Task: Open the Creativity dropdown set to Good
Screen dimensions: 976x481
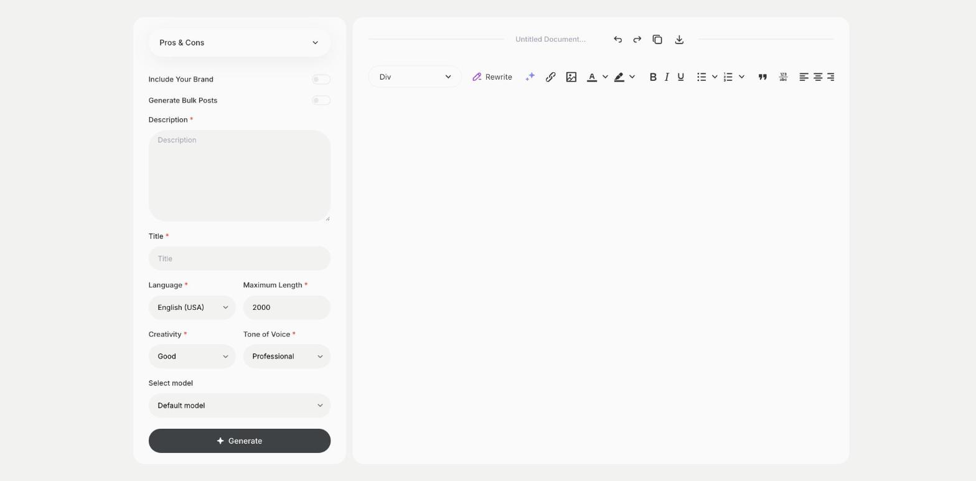Action: pos(192,357)
